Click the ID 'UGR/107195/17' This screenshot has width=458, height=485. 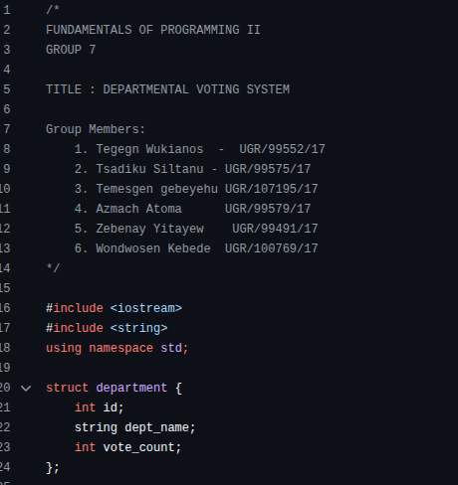point(272,189)
